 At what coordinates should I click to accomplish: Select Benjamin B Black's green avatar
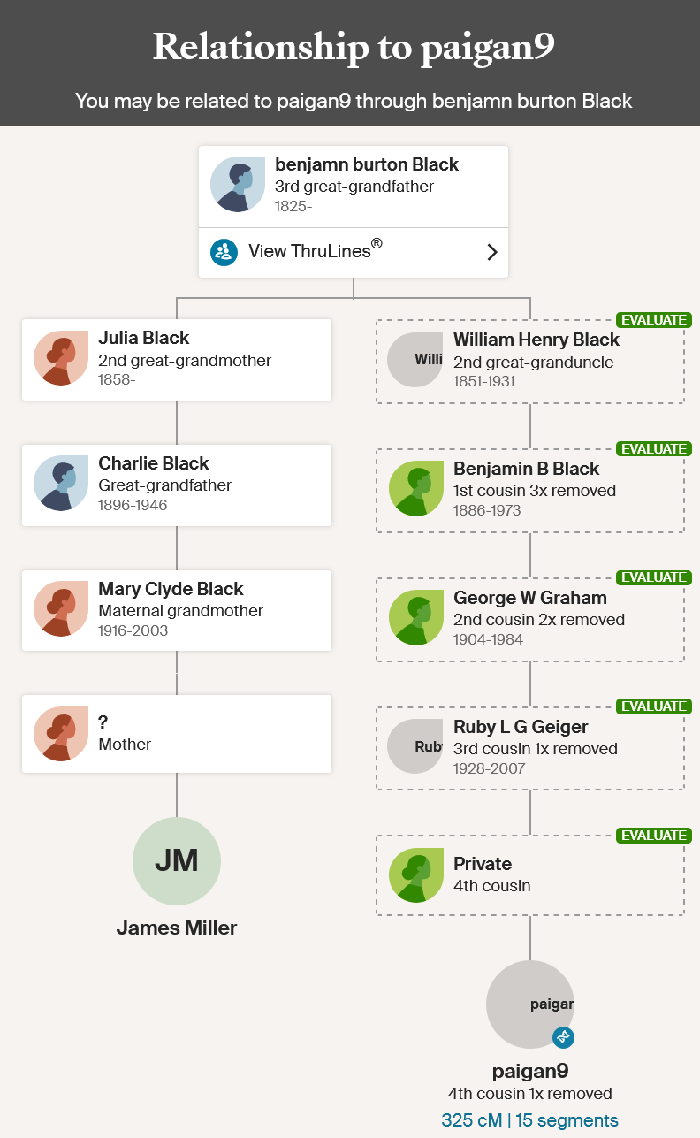[416, 488]
